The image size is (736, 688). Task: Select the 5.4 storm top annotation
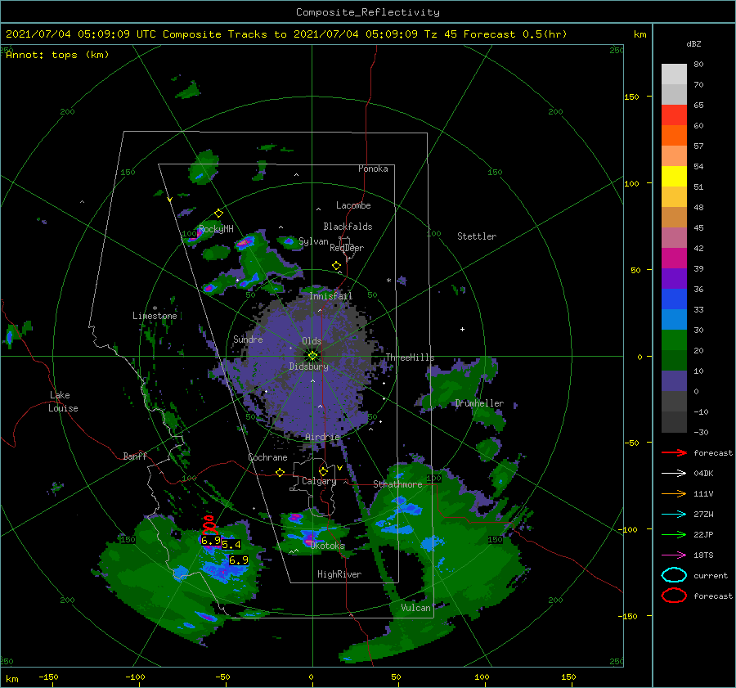point(231,545)
